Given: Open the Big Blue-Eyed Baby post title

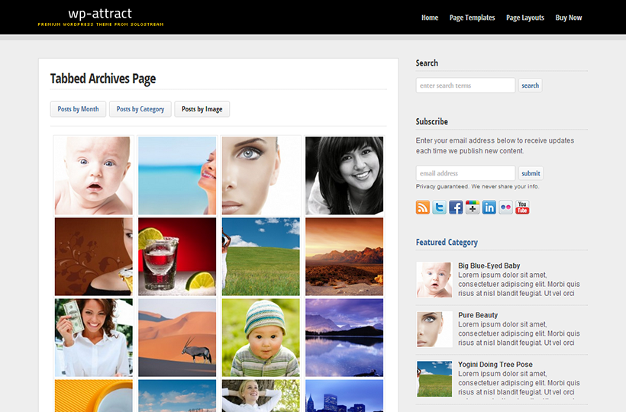Looking at the screenshot, I should (x=489, y=266).
